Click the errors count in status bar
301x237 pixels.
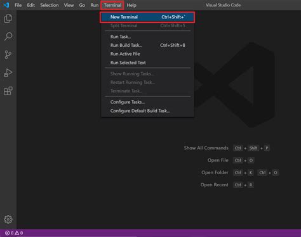tap(9, 233)
